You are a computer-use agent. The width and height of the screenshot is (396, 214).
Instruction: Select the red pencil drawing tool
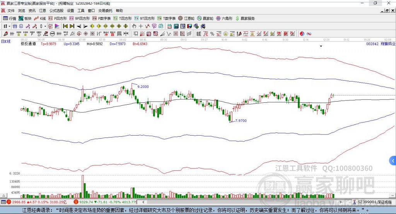point(5,34)
